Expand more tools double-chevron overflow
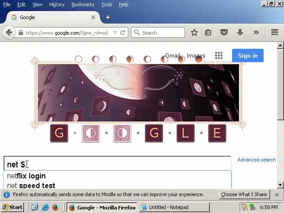This screenshot has height=213, width=284. 256,32
